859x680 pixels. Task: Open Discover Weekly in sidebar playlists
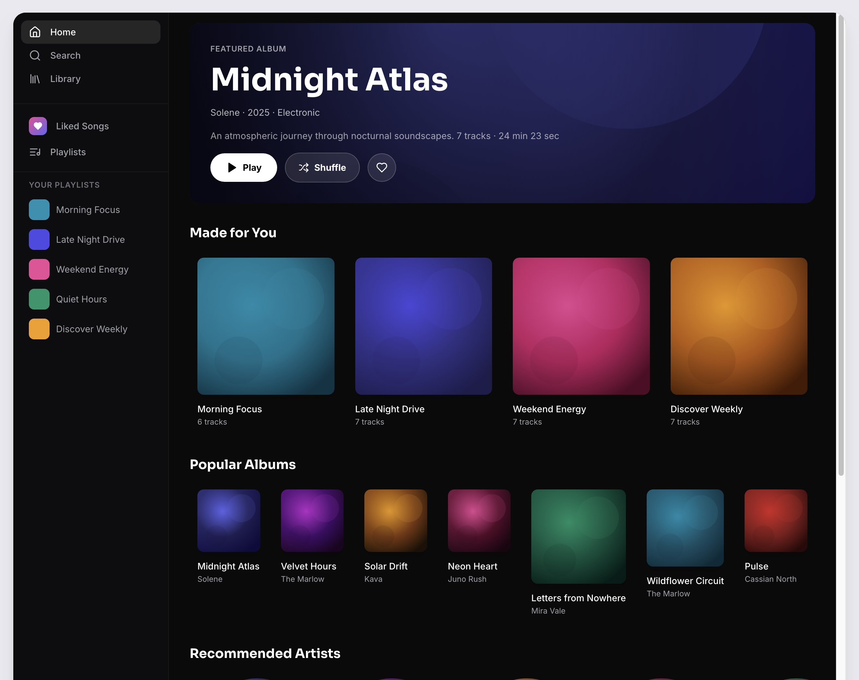click(90, 329)
